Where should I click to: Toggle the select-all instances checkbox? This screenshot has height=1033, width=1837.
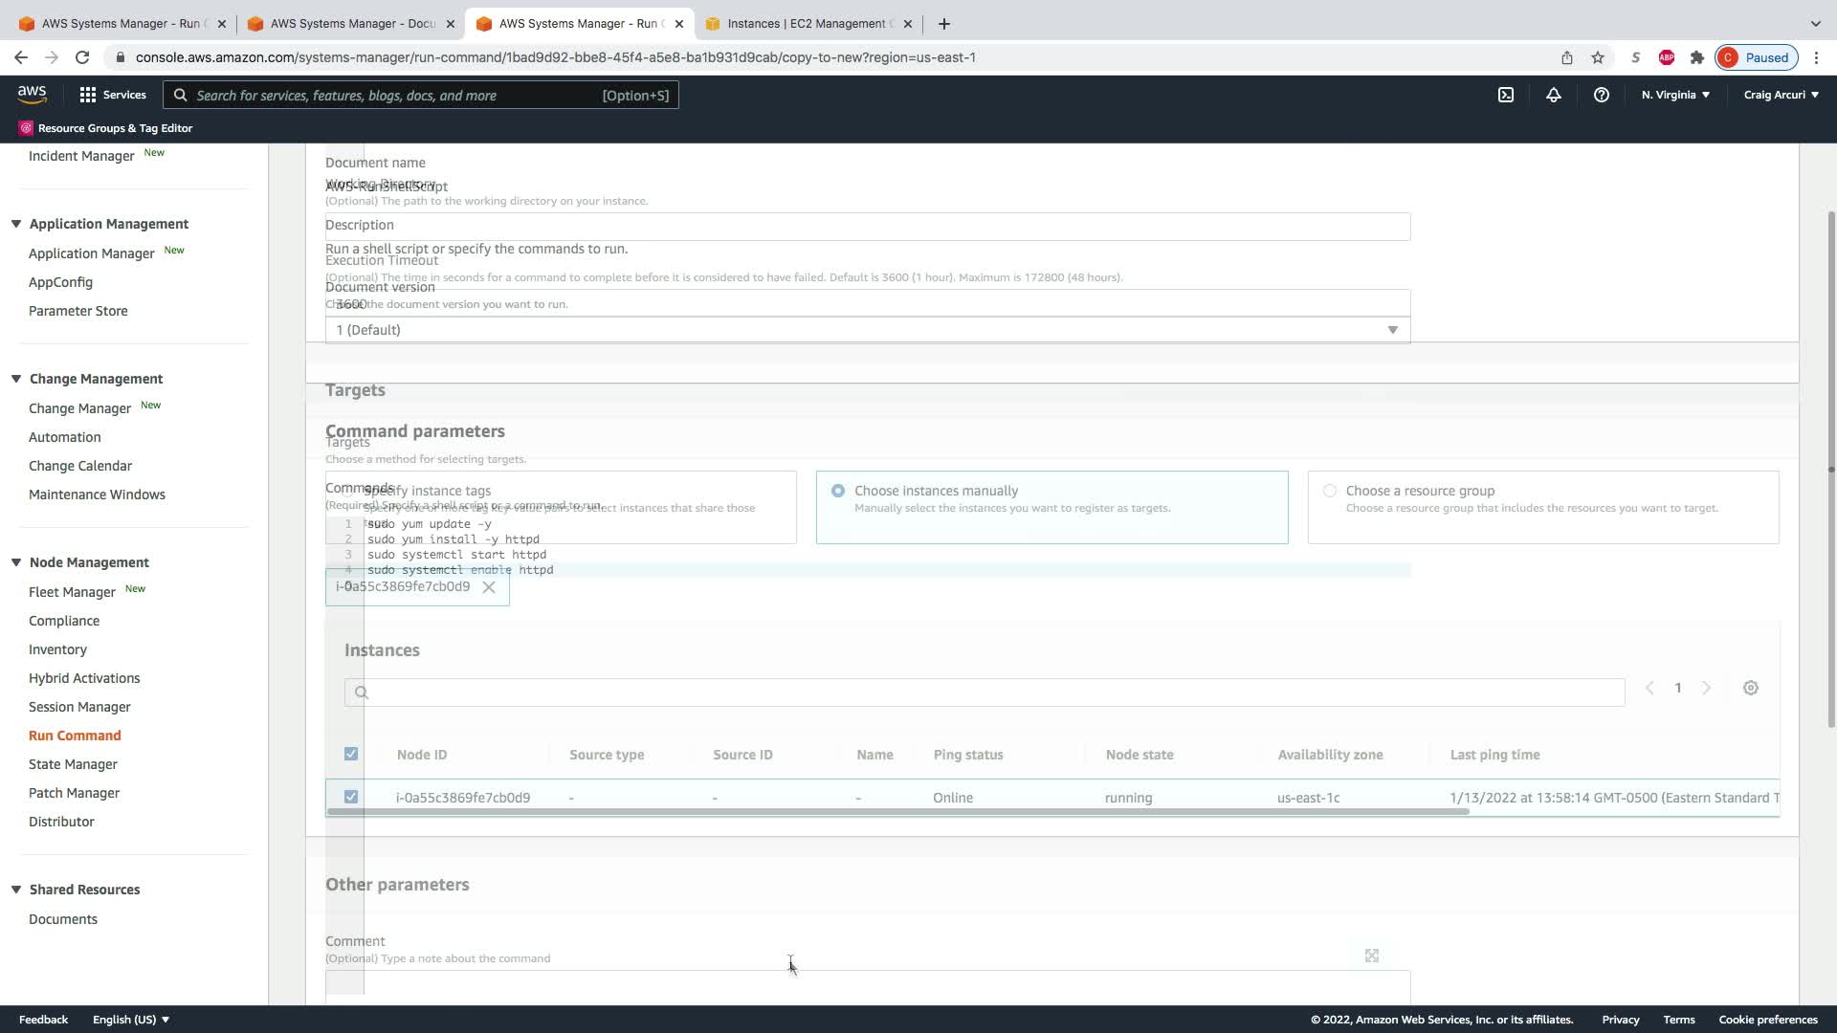click(x=351, y=754)
